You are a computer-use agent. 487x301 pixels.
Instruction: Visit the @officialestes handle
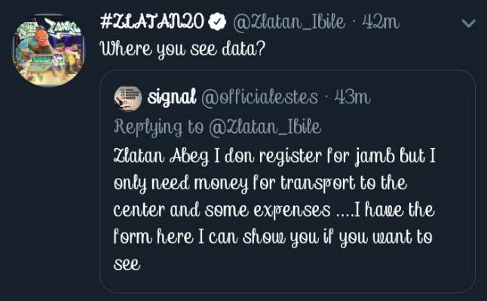tap(259, 97)
